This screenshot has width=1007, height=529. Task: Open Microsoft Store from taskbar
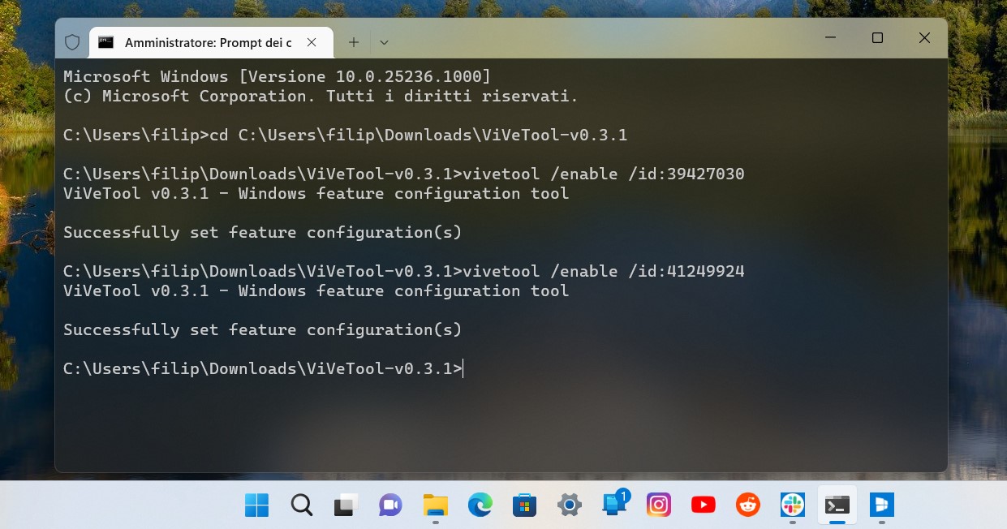(525, 505)
